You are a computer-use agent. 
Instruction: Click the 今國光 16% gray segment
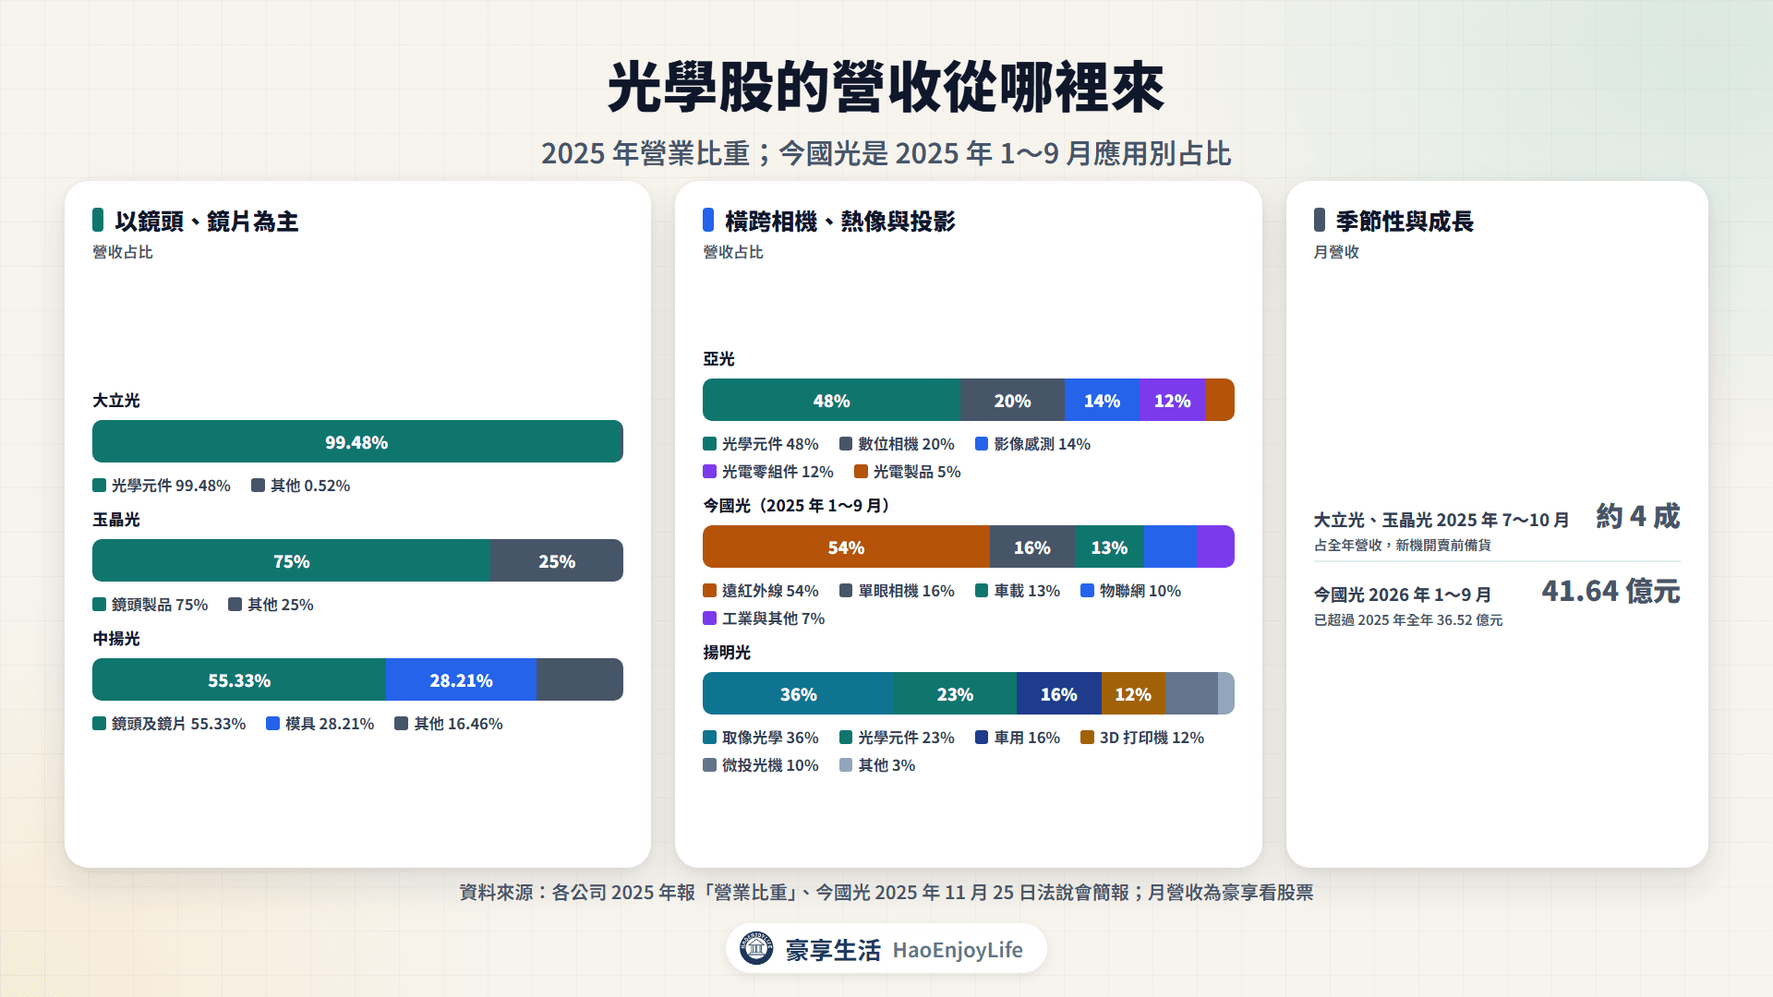[1031, 547]
